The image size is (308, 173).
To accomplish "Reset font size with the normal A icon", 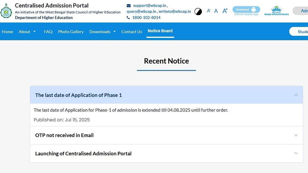I will pos(216,11).
